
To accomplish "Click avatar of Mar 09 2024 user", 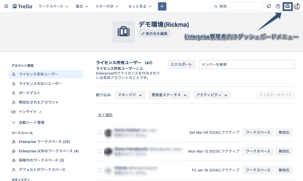I will coord(108,132).
